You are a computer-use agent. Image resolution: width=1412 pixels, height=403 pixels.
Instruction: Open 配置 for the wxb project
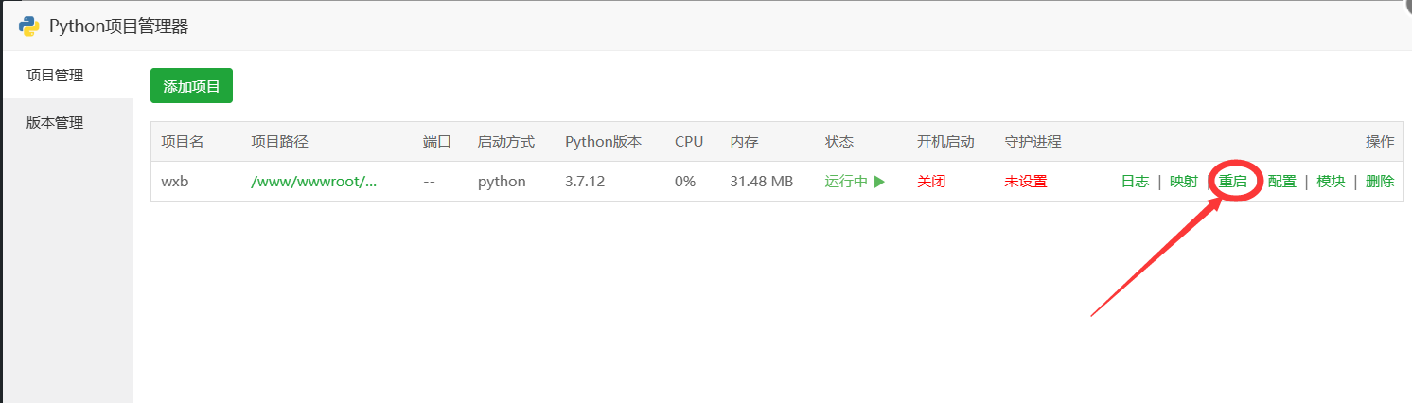[1282, 182]
